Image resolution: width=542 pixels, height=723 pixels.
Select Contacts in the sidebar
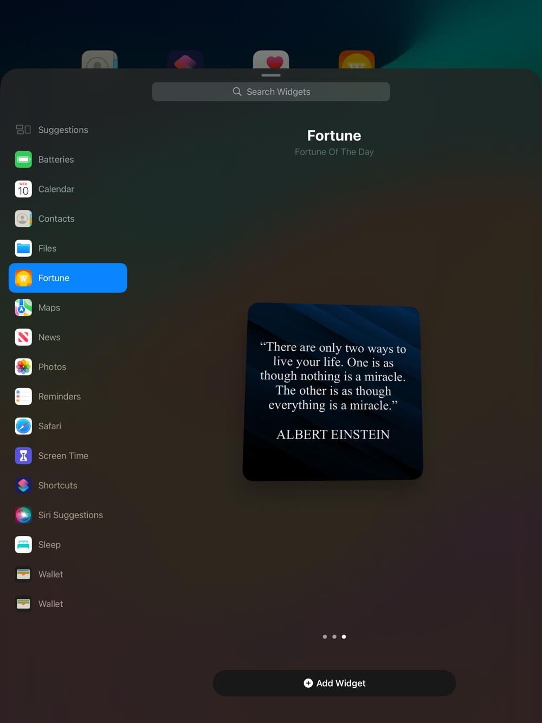68,218
